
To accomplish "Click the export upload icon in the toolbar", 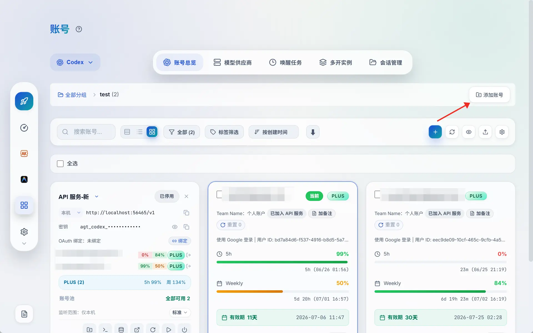I will pos(485,132).
